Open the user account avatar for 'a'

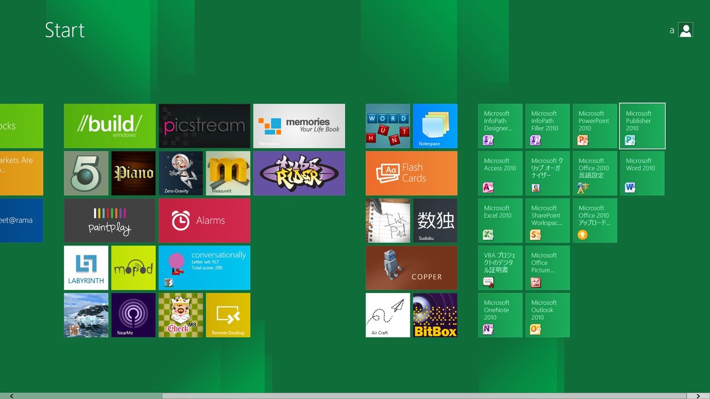point(686,30)
